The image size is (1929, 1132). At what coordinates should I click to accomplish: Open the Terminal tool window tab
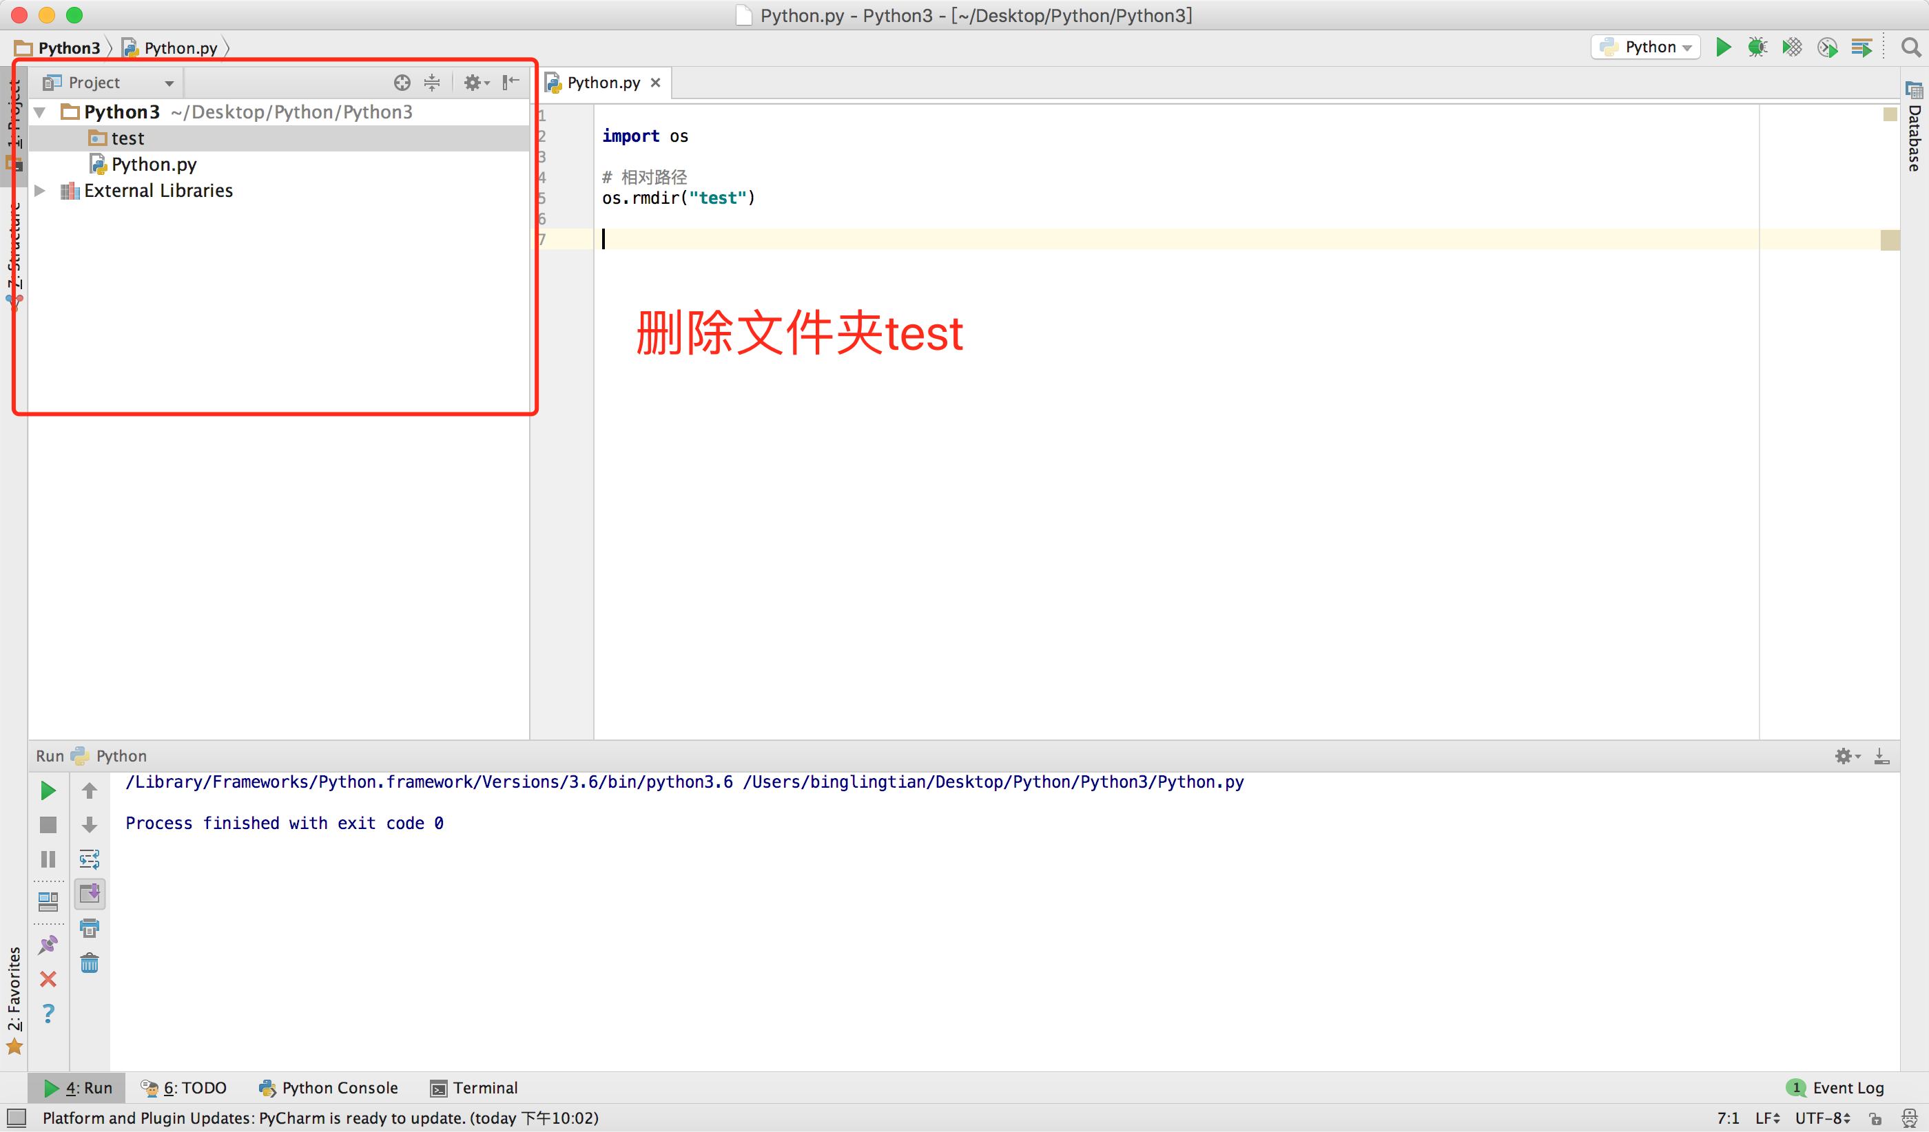[475, 1088]
